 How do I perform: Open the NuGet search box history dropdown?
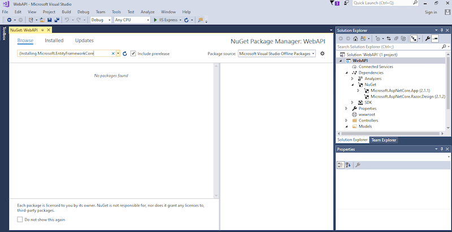(x=118, y=53)
